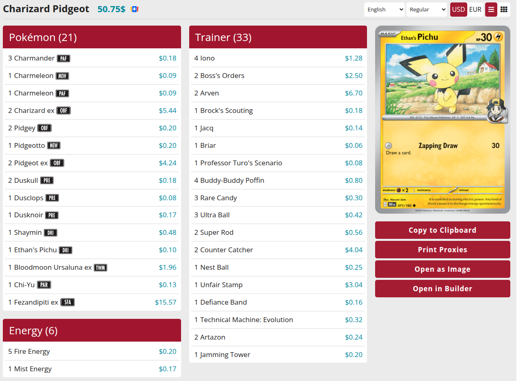531x381 pixels.
Task: Open the English language dropdown
Action: (384, 9)
